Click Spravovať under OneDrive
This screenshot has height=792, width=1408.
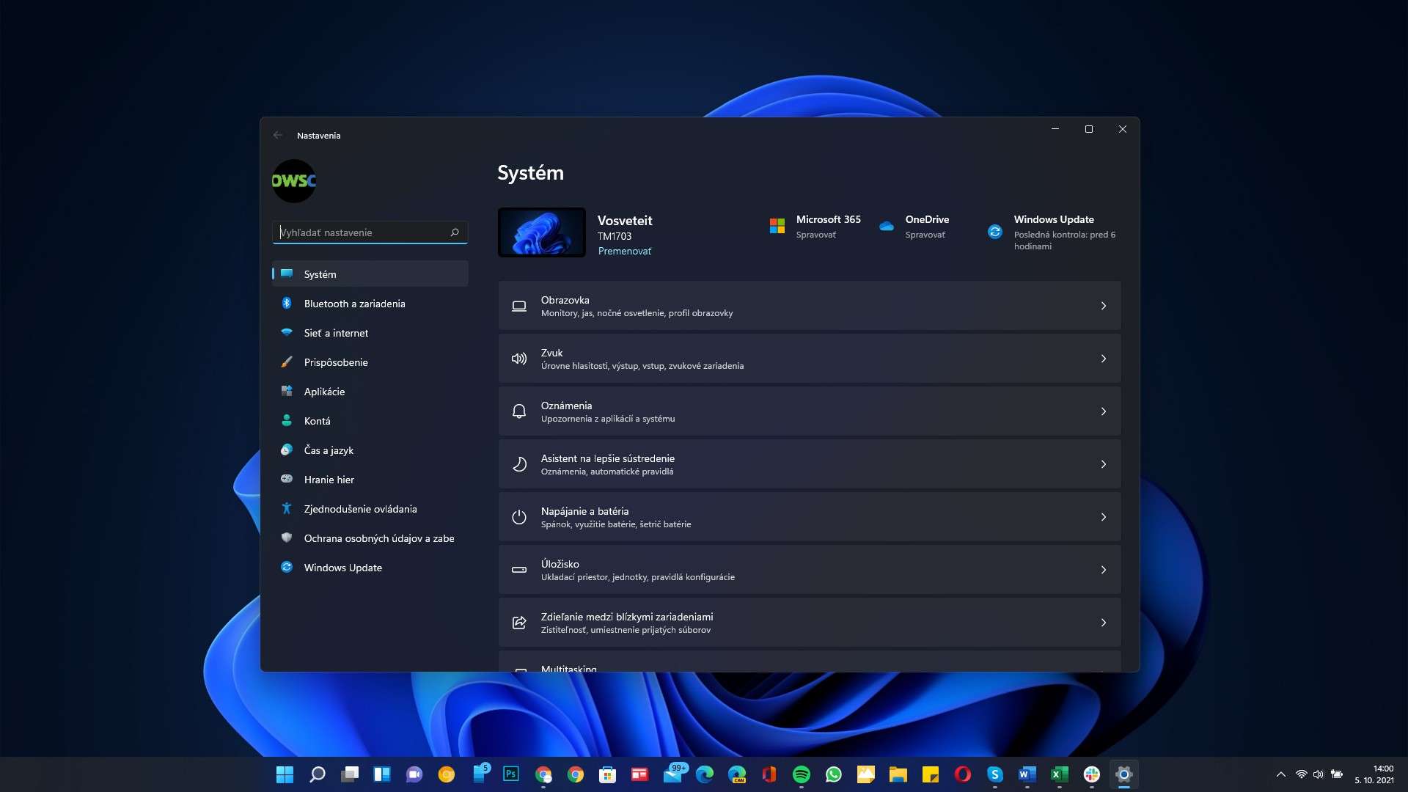[x=925, y=235]
